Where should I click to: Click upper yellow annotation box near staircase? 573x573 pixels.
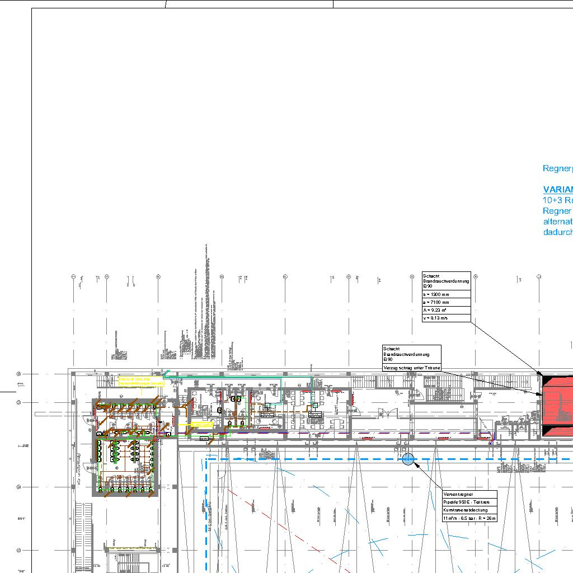140,381
